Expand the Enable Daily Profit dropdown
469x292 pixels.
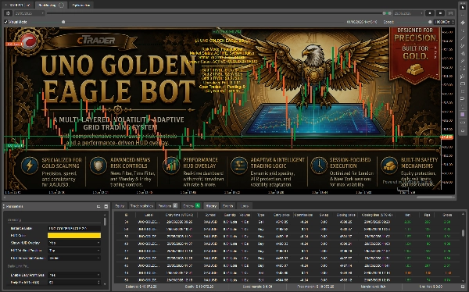click(74, 275)
